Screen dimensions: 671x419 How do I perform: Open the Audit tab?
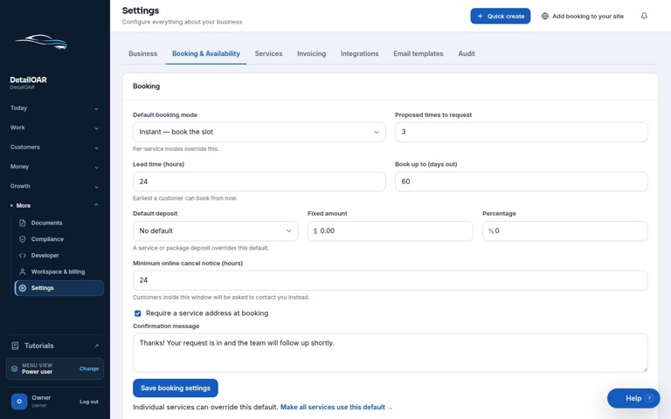tap(467, 54)
